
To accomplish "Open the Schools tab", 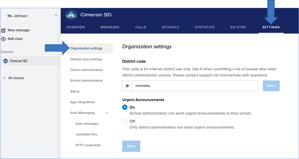I will [x=170, y=27].
